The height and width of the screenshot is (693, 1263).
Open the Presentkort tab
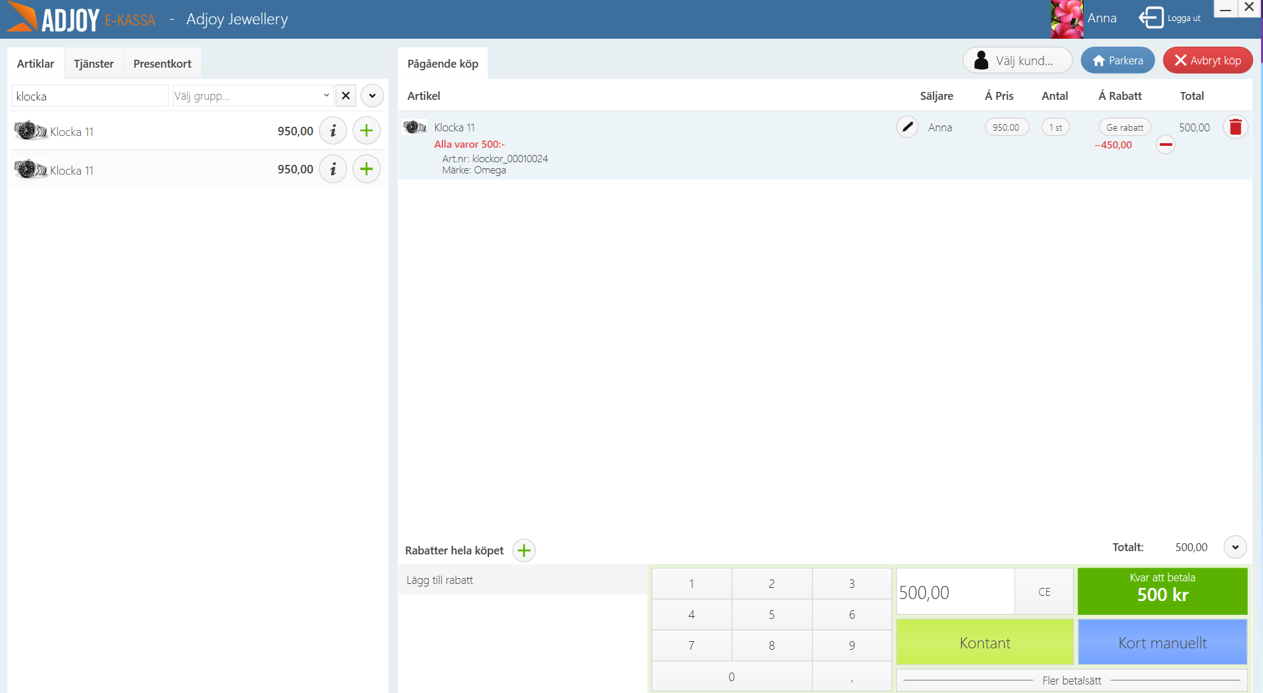162,64
